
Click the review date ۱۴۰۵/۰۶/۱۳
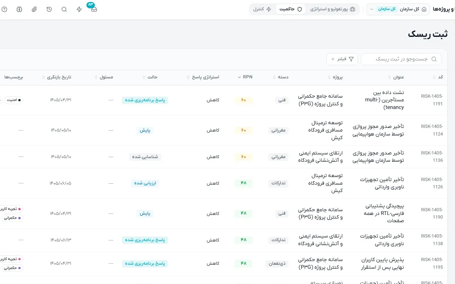coord(61,240)
